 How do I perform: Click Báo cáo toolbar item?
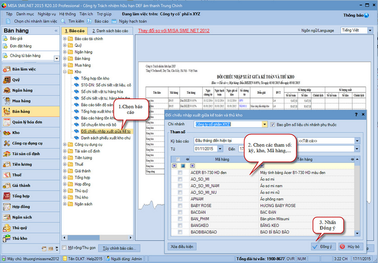(98, 21)
